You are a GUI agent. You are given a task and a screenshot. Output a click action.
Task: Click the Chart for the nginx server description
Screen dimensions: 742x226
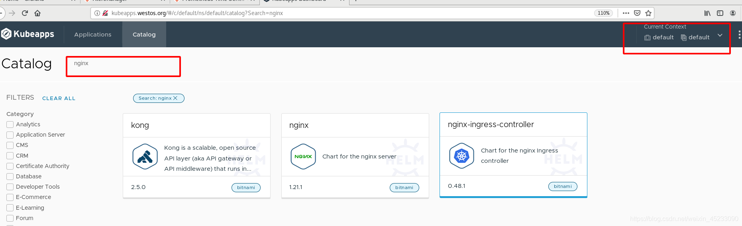[x=359, y=156]
